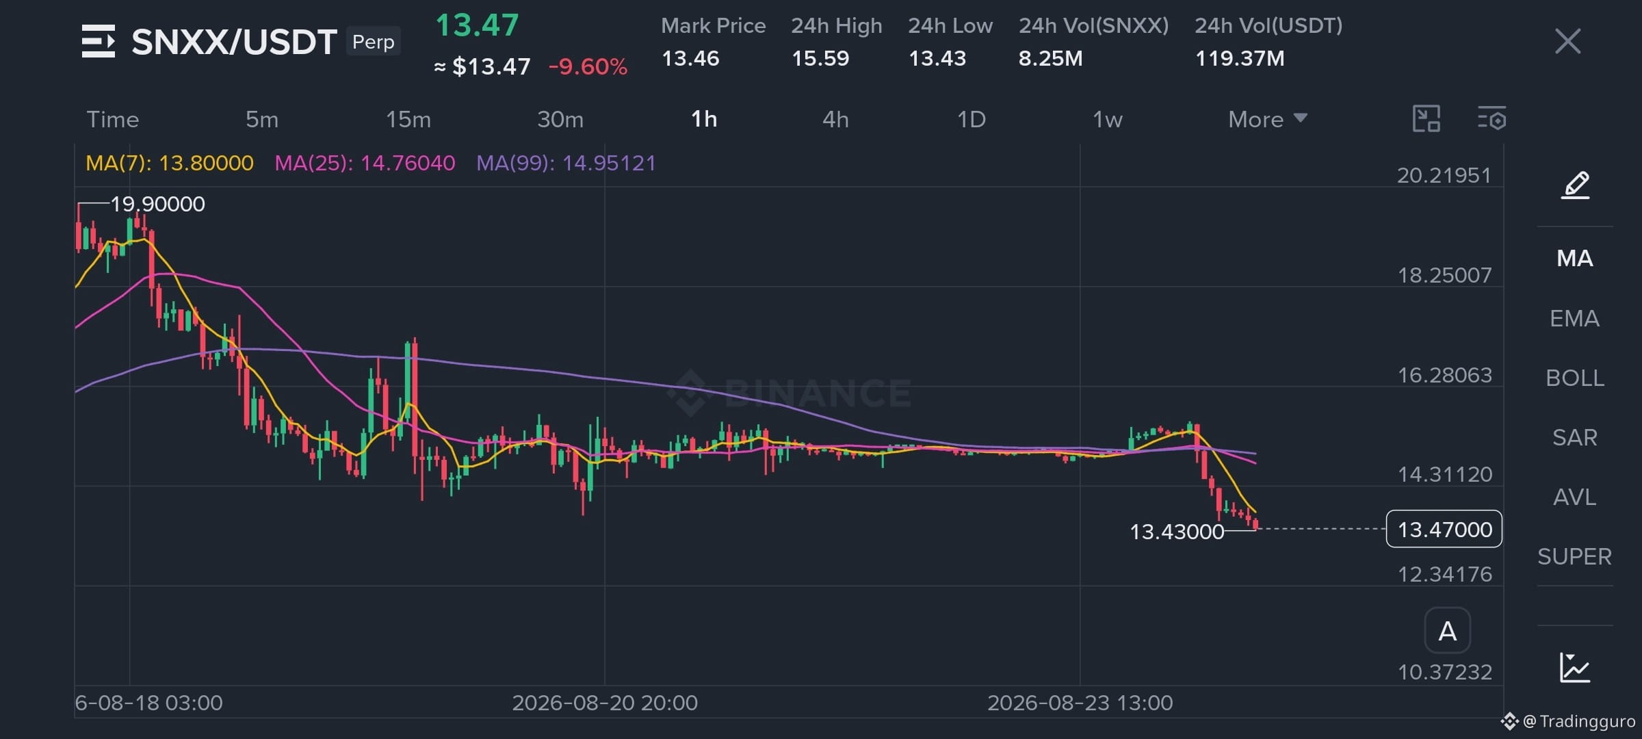Click the MA(25) 14.76040 legend
The height and width of the screenshot is (739, 1642).
coord(365,163)
